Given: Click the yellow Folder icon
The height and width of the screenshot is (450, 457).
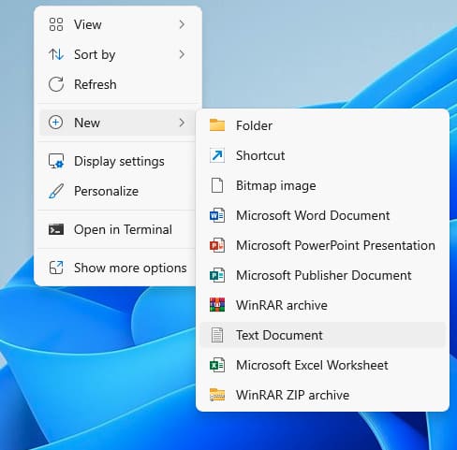Looking at the screenshot, I should coord(217,125).
